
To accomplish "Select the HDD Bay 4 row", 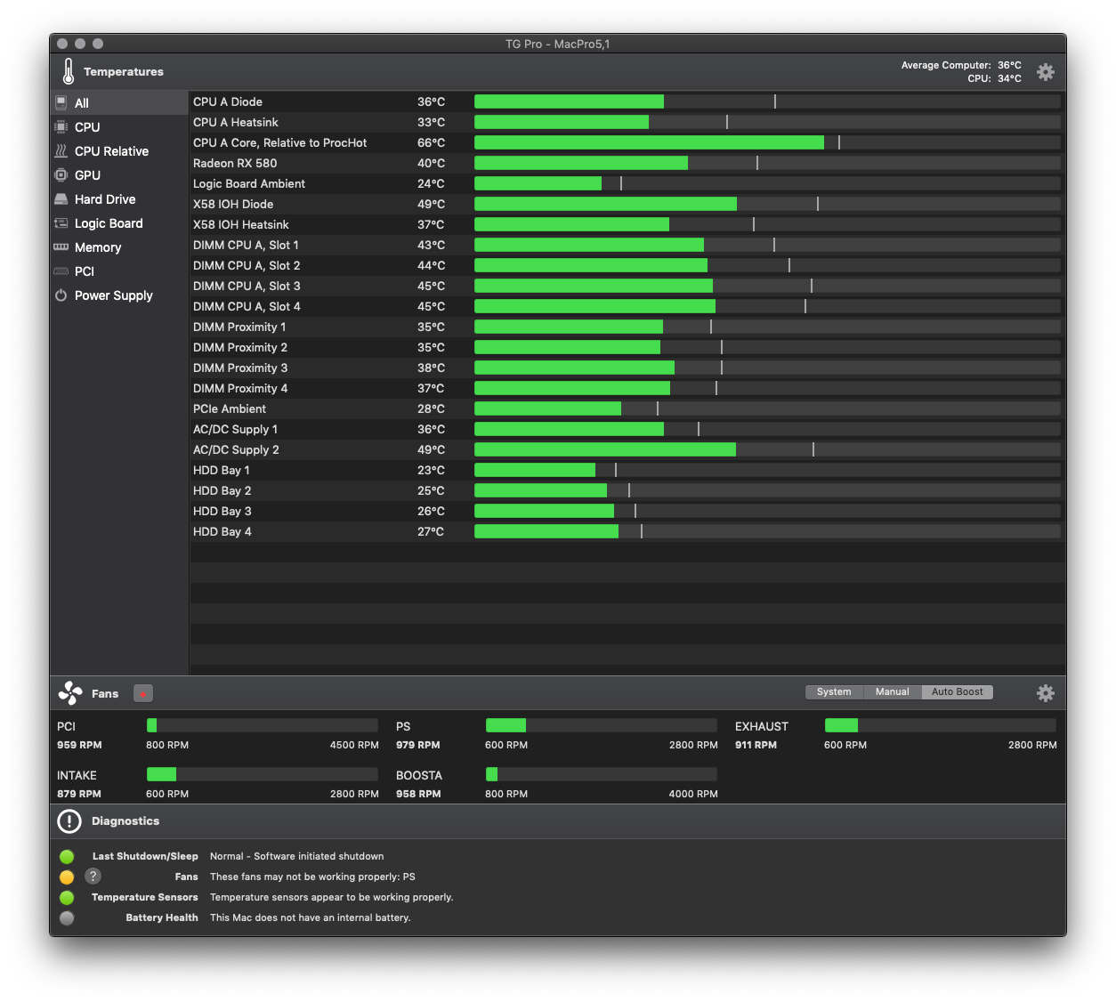I will 627,531.
